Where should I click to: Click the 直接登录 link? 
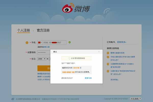(121, 42)
